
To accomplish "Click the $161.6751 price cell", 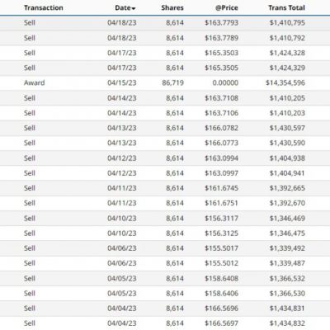I will (x=221, y=203).
